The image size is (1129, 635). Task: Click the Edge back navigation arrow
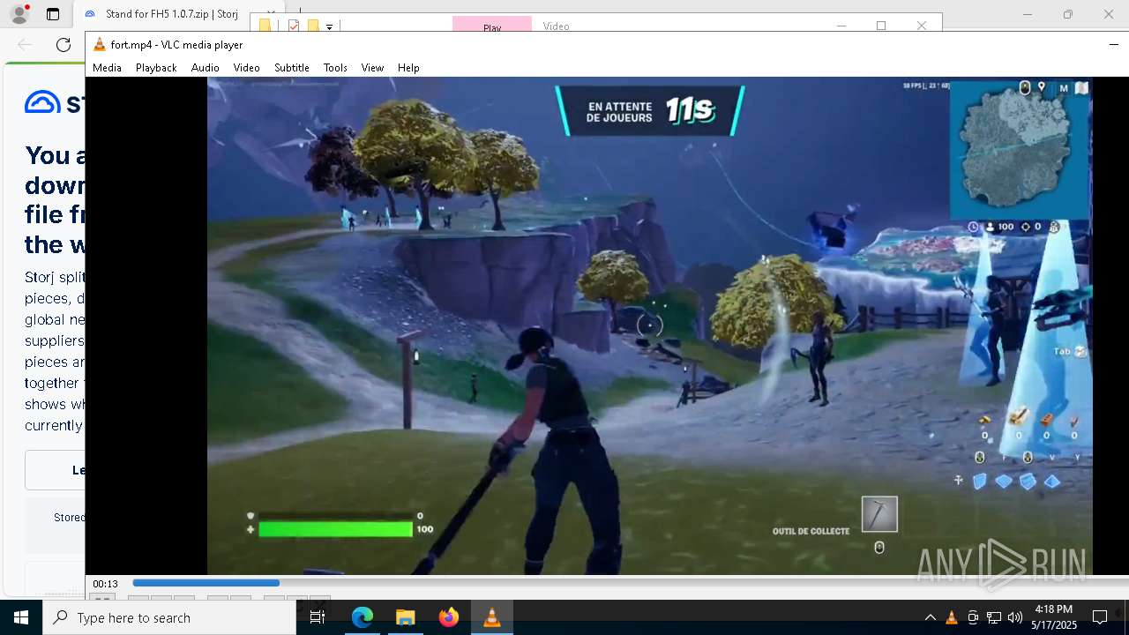(25, 45)
